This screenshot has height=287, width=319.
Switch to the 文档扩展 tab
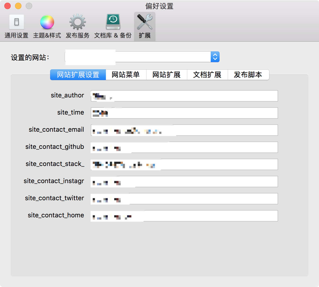[207, 75]
